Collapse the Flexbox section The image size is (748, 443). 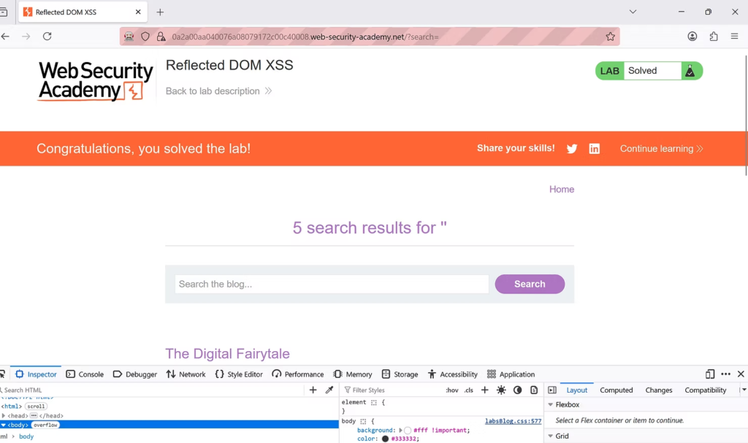[x=551, y=405]
